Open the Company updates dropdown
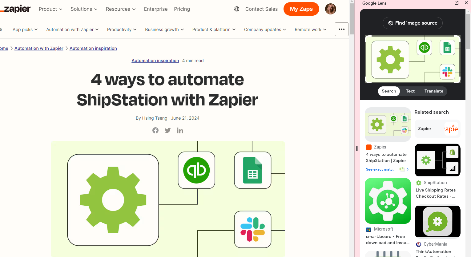This screenshot has height=257, width=471. coord(265,30)
